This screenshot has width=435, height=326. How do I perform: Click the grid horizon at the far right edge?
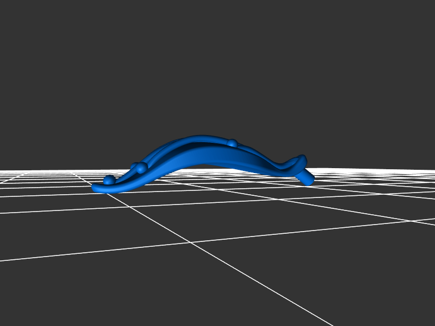click(x=432, y=171)
